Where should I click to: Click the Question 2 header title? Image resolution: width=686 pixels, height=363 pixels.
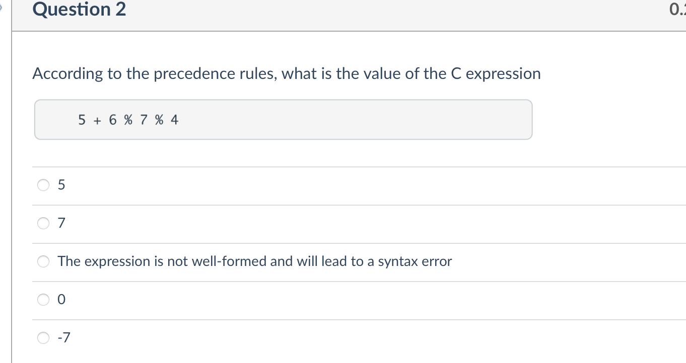tap(80, 10)
